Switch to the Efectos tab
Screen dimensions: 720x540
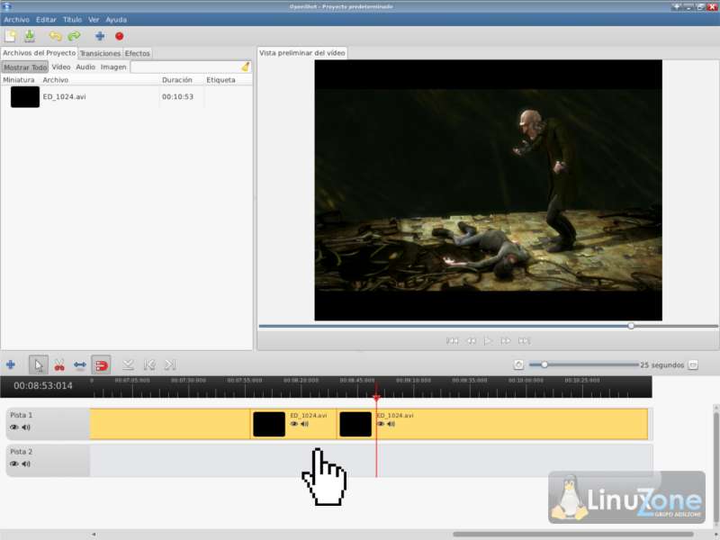138,53
